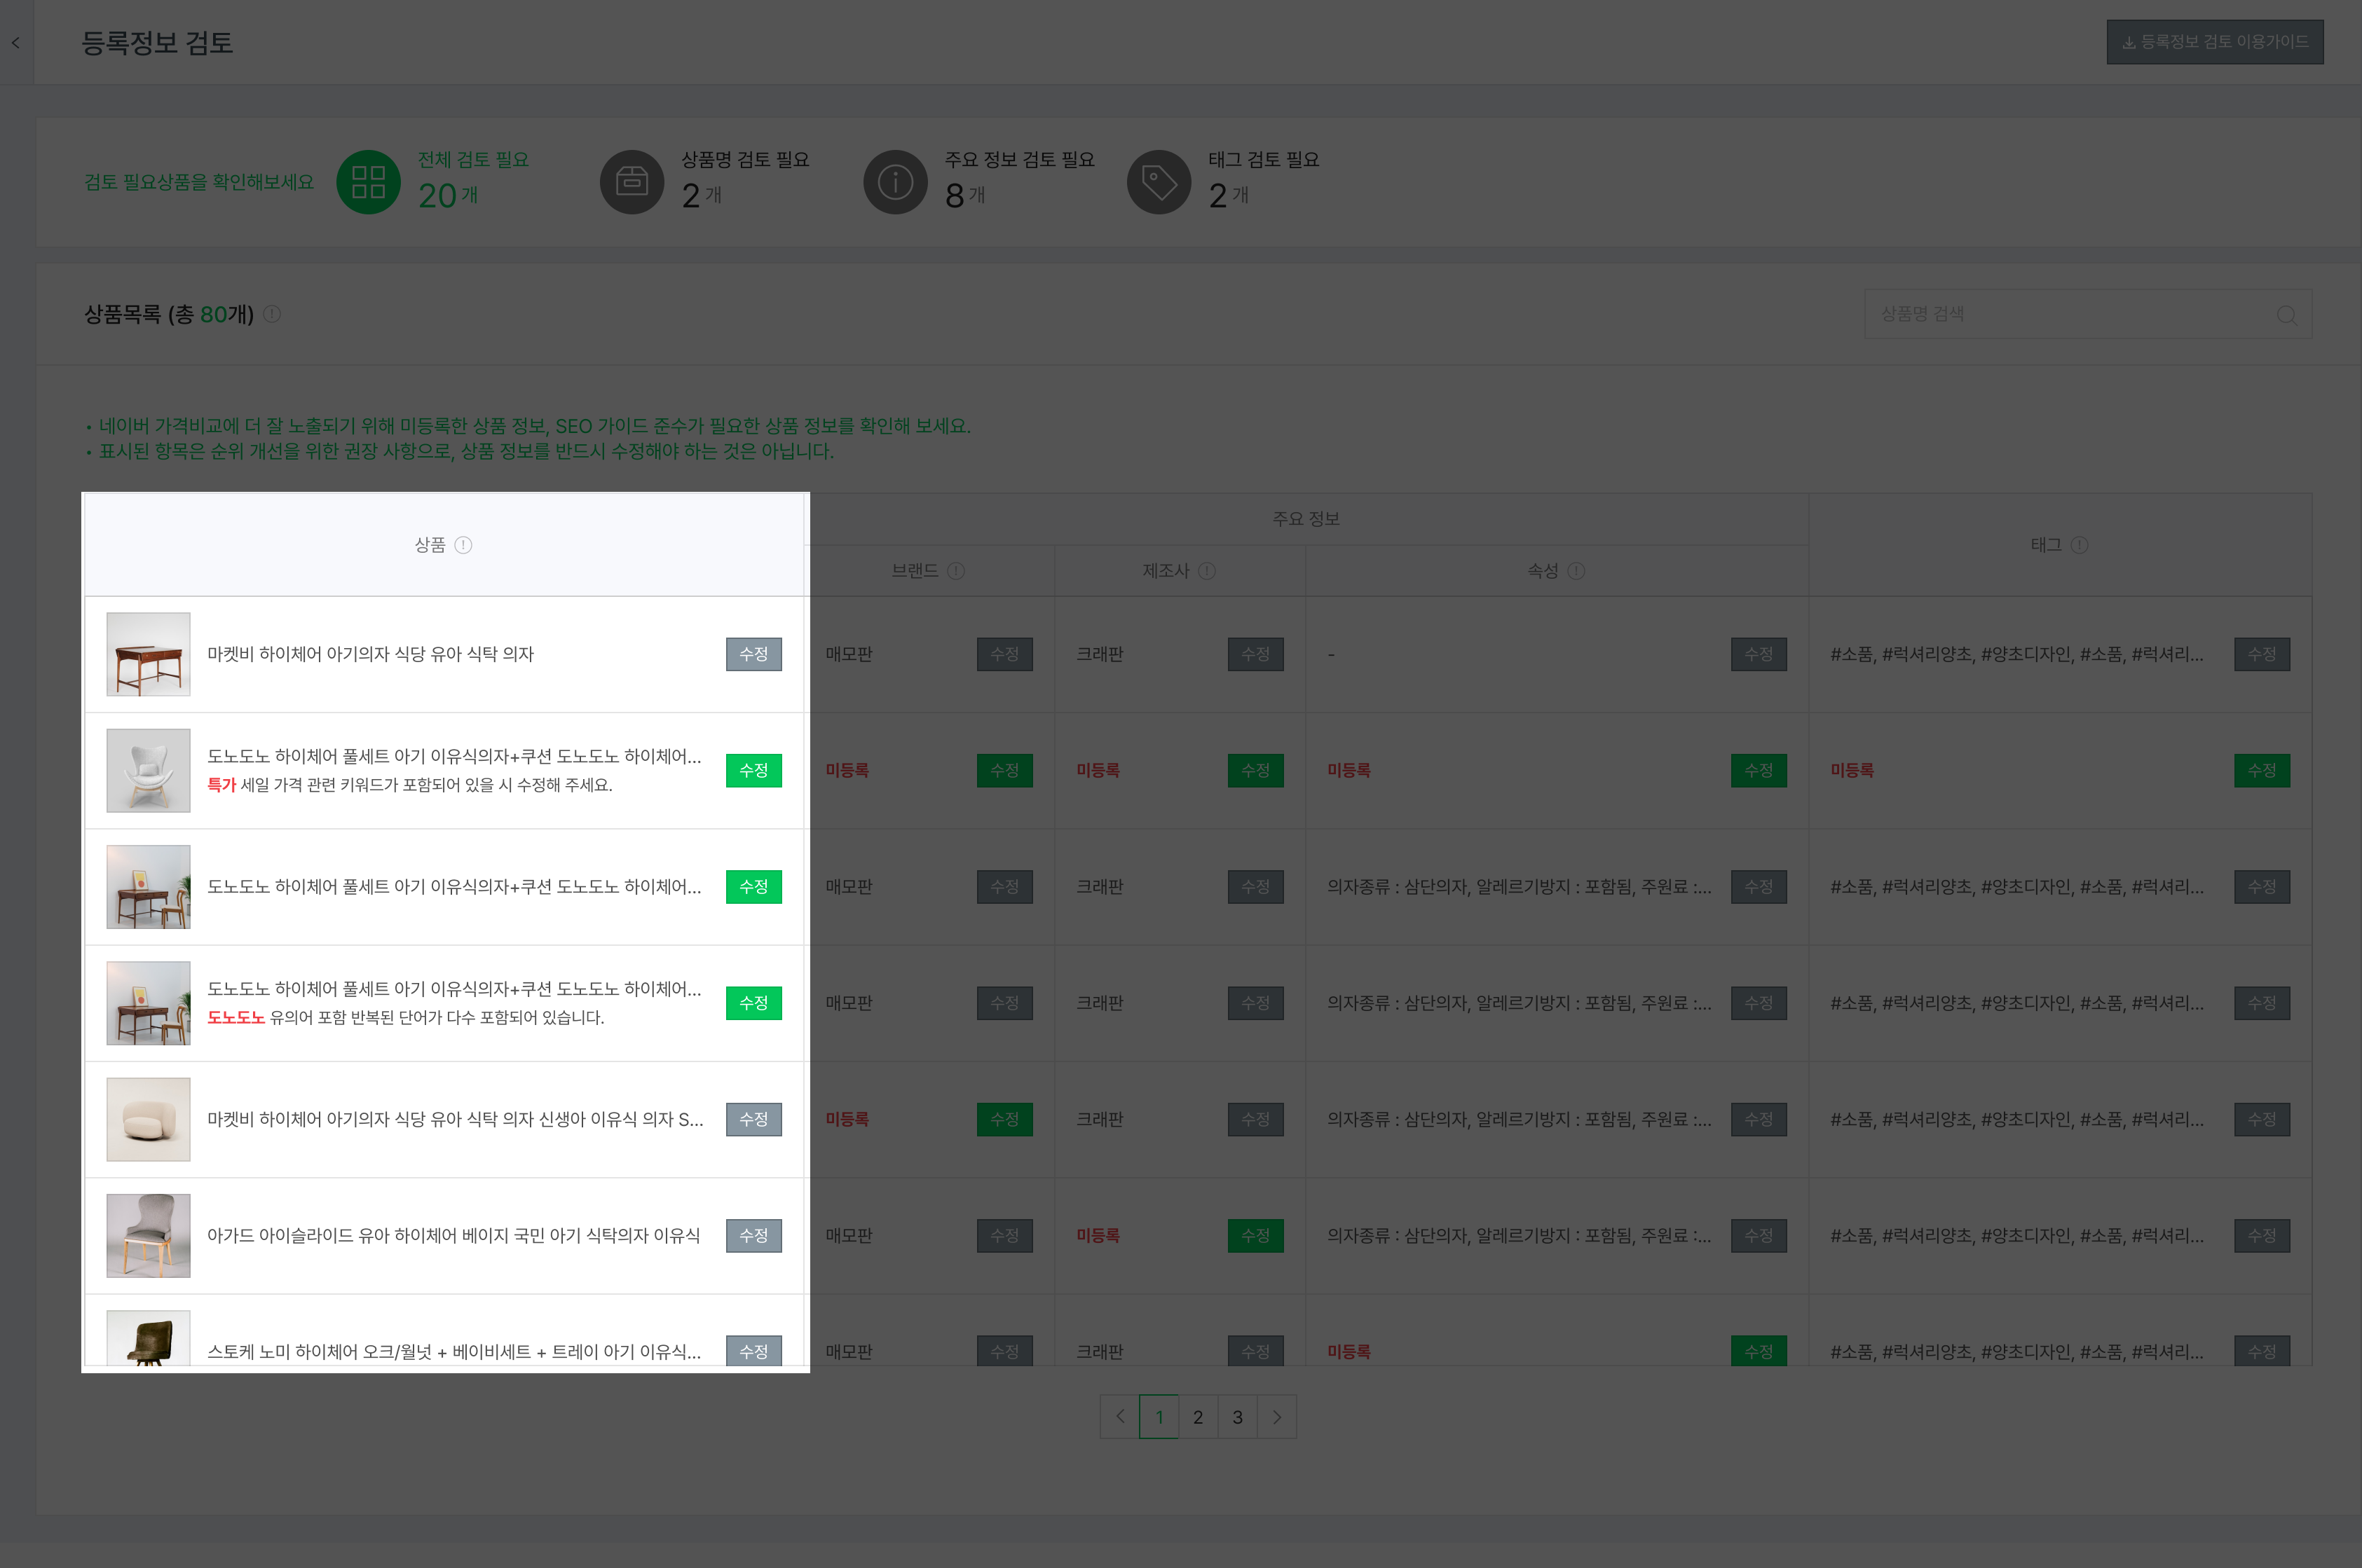This screenshot has width=2362, height=1568.
Task: Open thumbnail of 마켓비 wooden desk product
Action: 148,654
